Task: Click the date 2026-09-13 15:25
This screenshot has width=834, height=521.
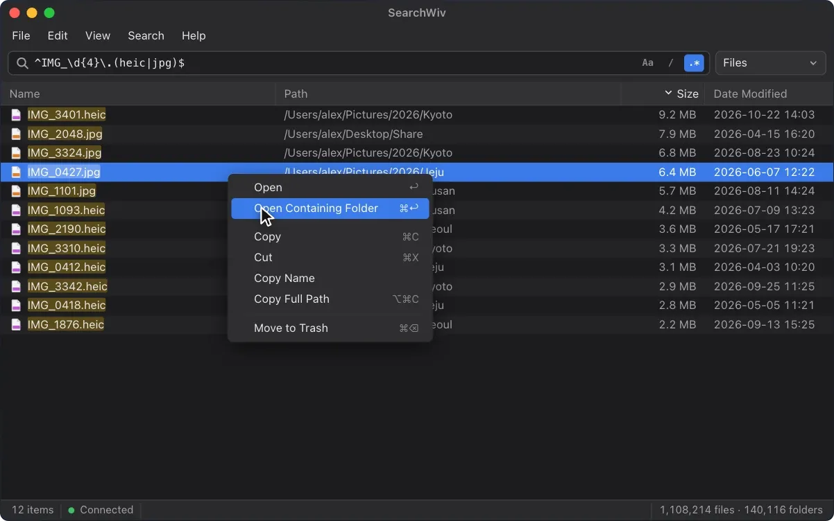Action: (x=764, y=324)
